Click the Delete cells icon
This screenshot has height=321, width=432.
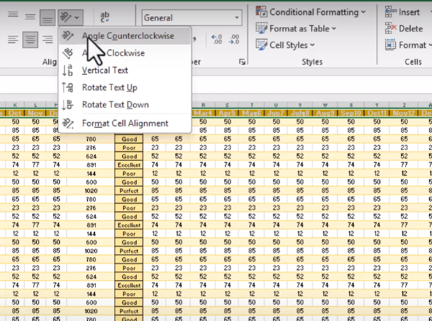pyautogui.click(x=391, y=29)
